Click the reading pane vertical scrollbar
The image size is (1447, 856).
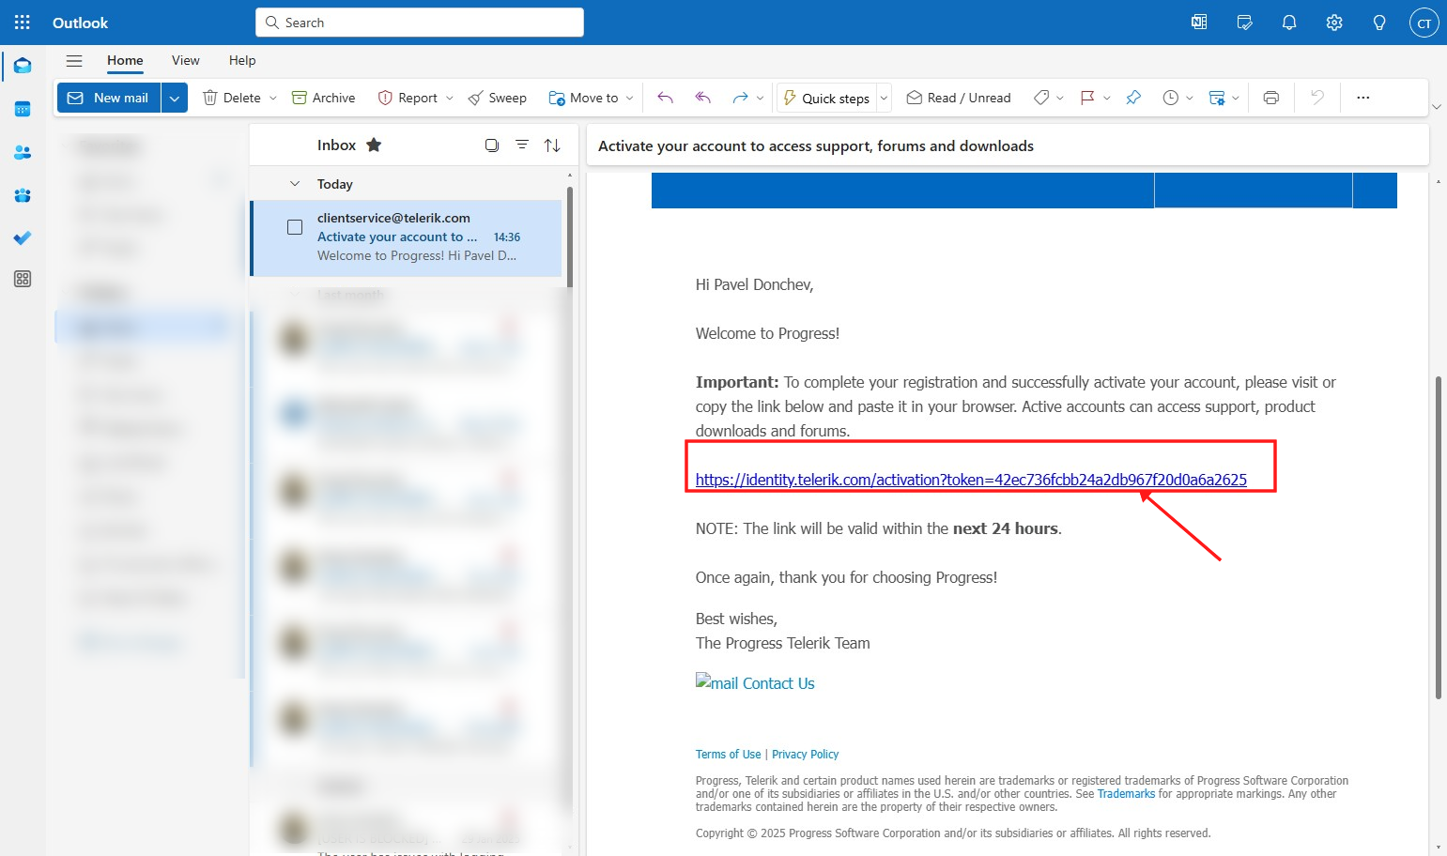pyautogui.click(x=1438, y=538)
